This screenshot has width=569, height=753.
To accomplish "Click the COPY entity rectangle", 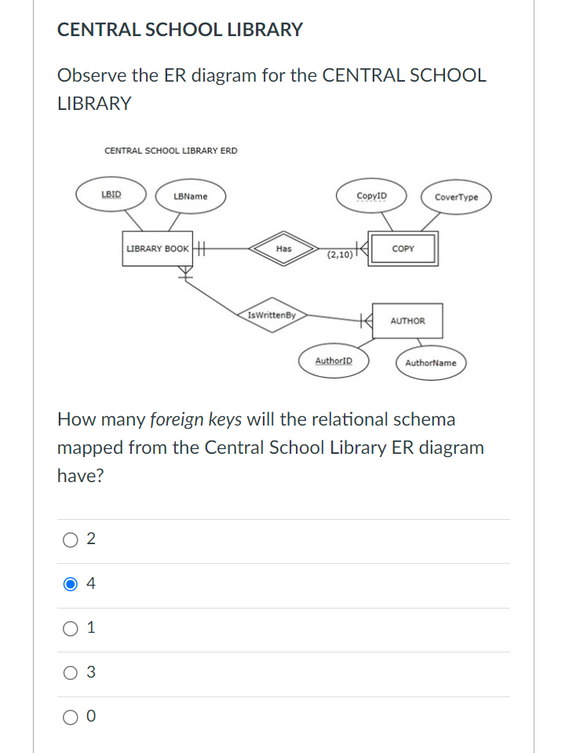I will click(x=402, y=248).
